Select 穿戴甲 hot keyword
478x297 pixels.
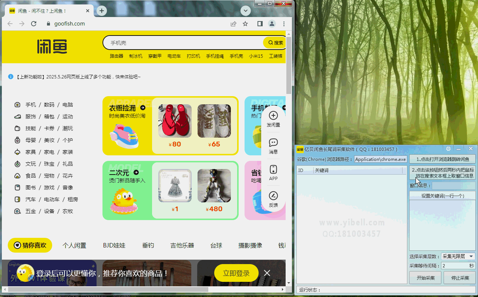(x=155, y=56)
